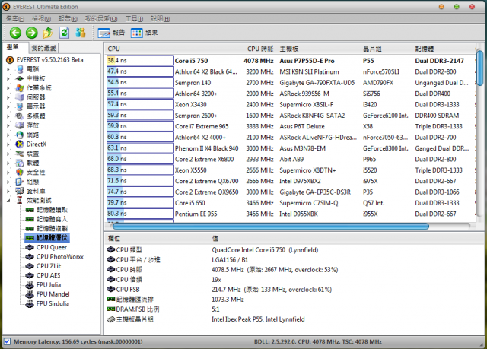Open the Memory Copy (記憶體複製) benchmark
The image size is (487, 349).
(x=46, y=229)
